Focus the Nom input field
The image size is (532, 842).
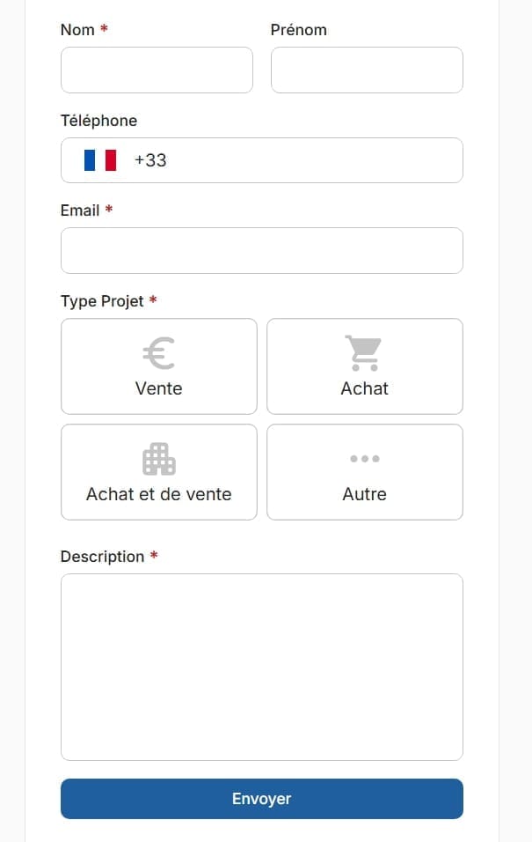(157, 70)
